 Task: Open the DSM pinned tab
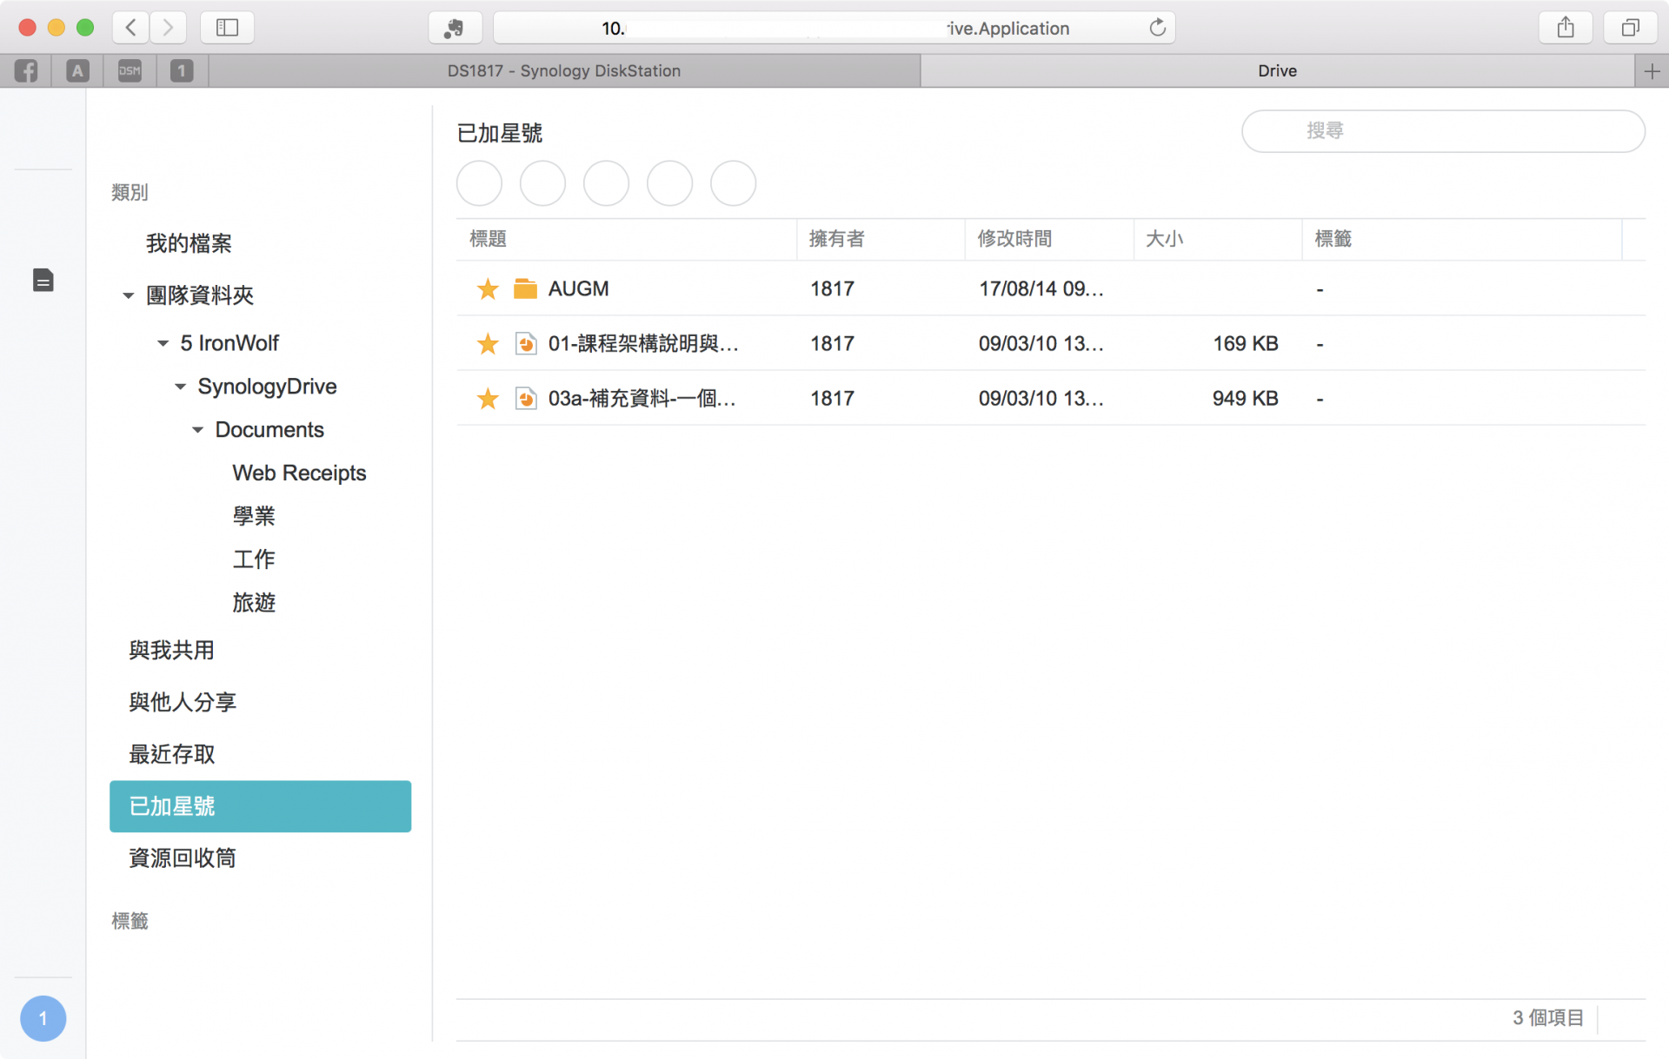pyautogui.click(x=130, y=71)
